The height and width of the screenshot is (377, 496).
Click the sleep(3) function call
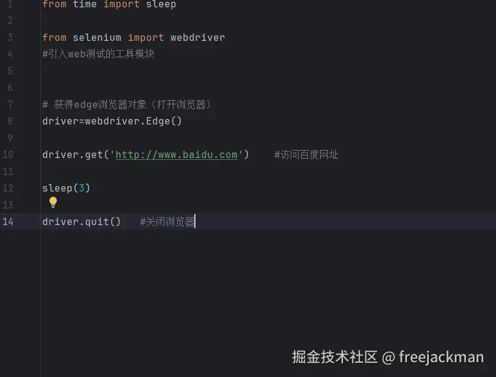(66, 188)
